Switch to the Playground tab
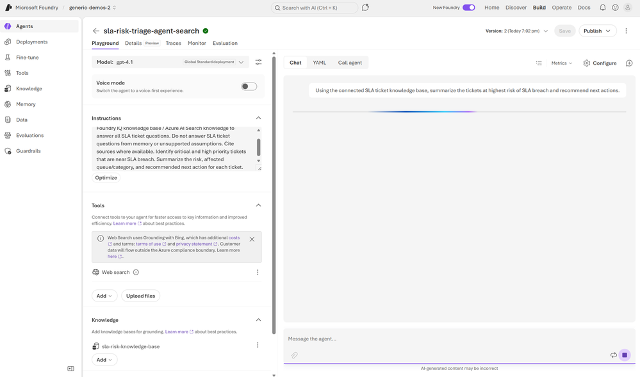The image size is (640, 377). [105, 44]
